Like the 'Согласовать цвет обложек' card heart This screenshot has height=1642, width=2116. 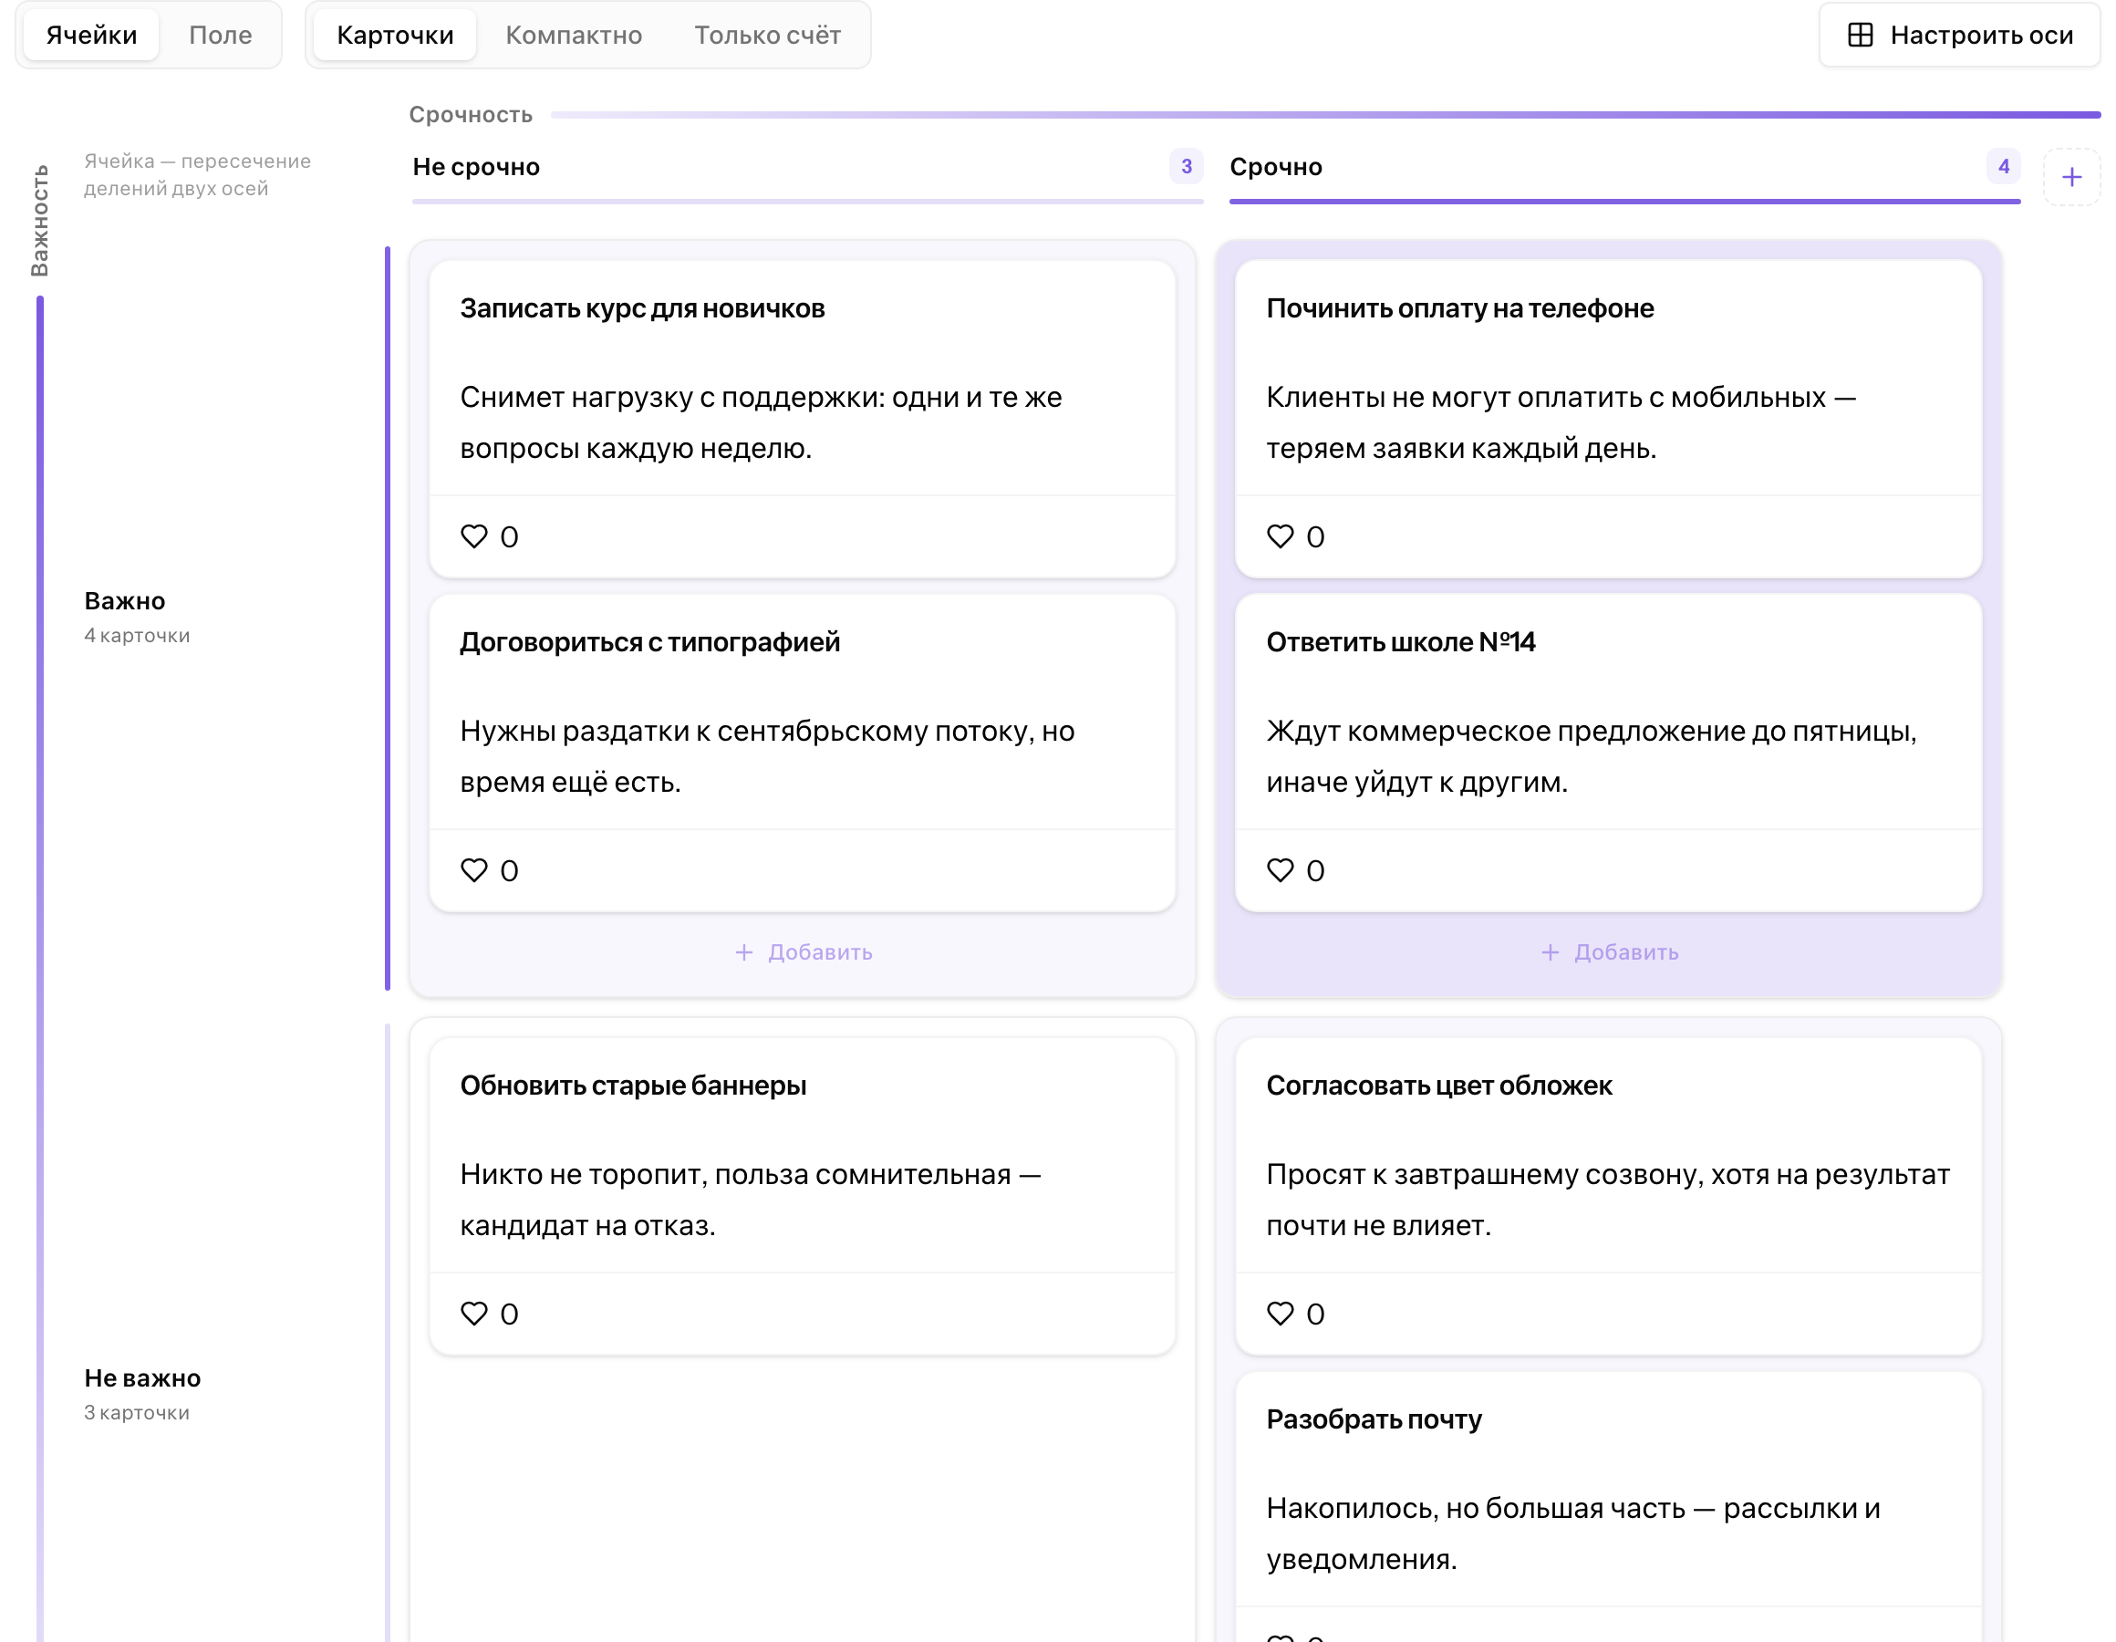(x=1280, y=1314)
